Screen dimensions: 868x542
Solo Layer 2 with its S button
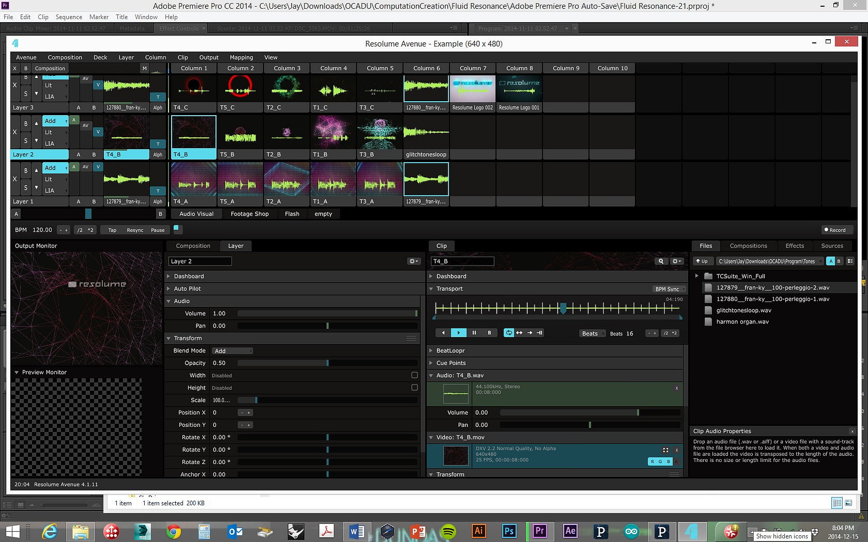26,141
